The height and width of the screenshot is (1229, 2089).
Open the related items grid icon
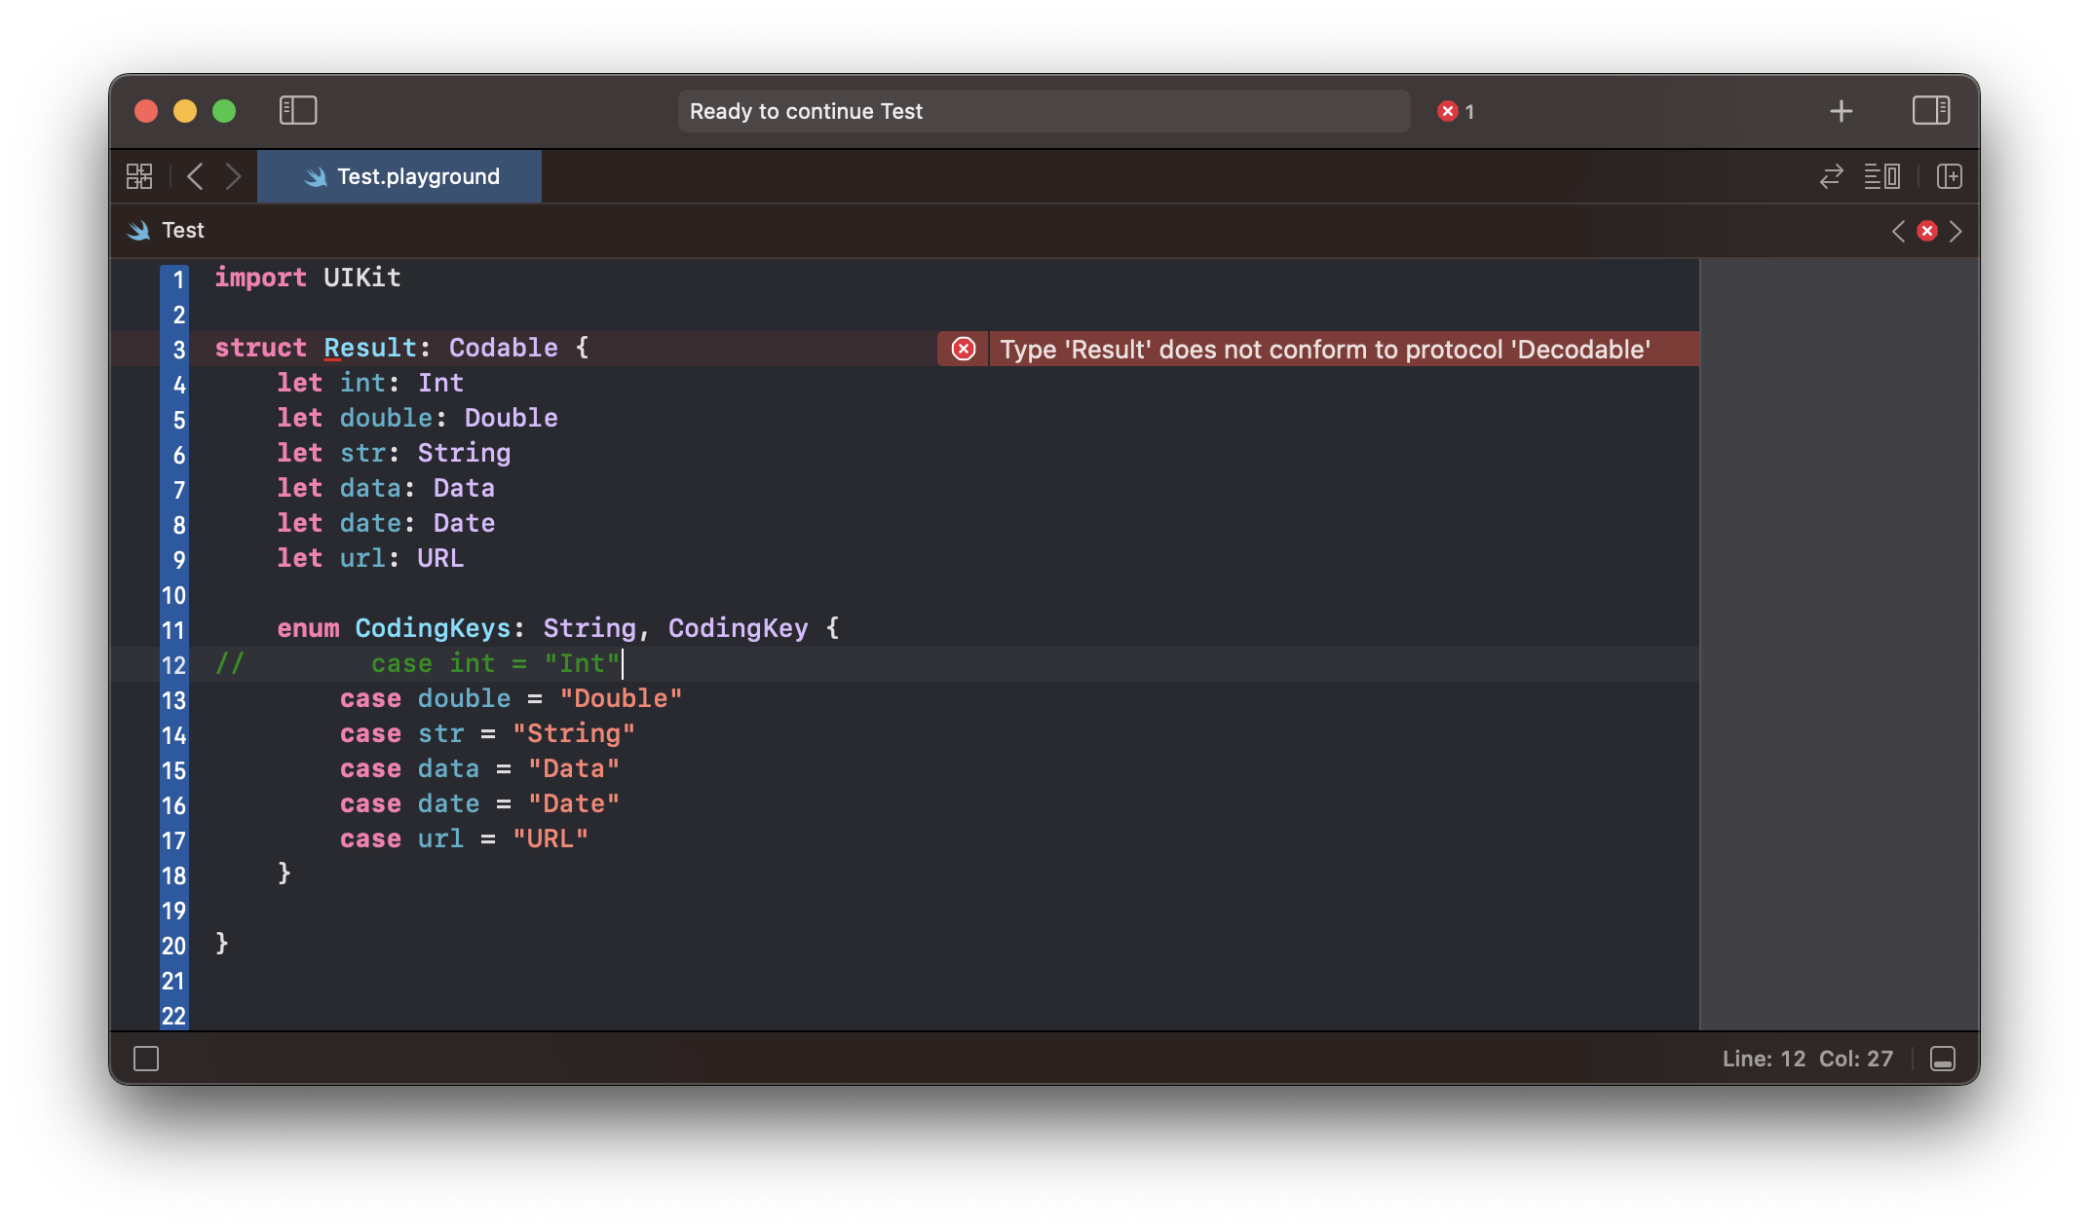139,176
